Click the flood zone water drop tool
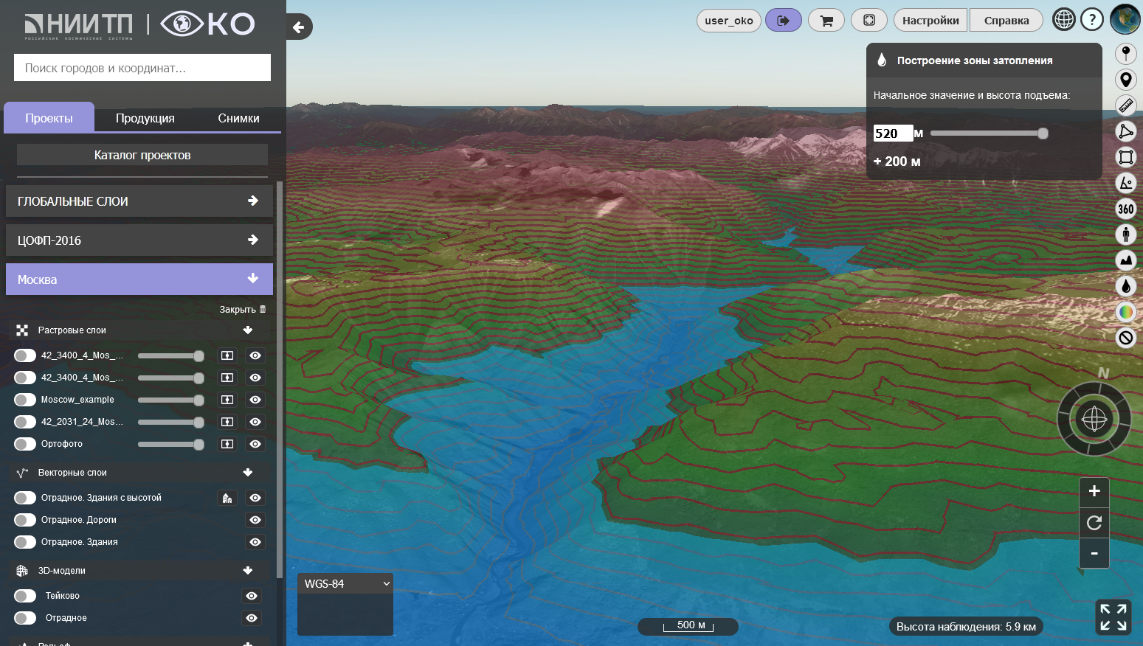This screenshot has height=646, width=1143. pos(1125,286)
